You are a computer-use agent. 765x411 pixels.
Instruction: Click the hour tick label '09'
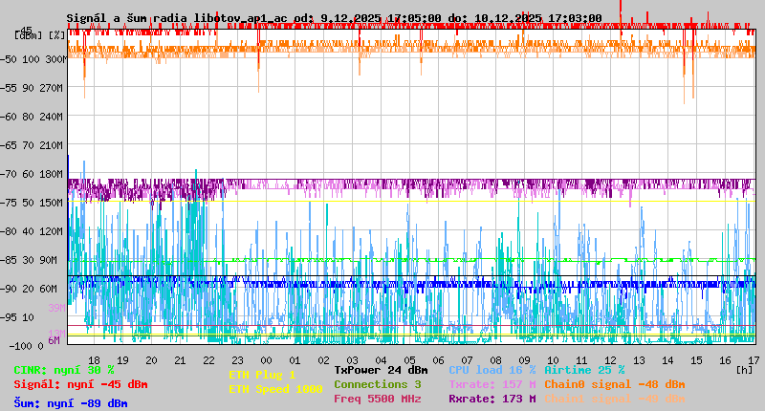point(524,360)
